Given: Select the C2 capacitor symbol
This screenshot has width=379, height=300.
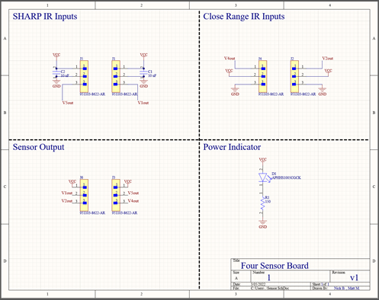Looking at the screenshot, I should (x=56, y=72).
